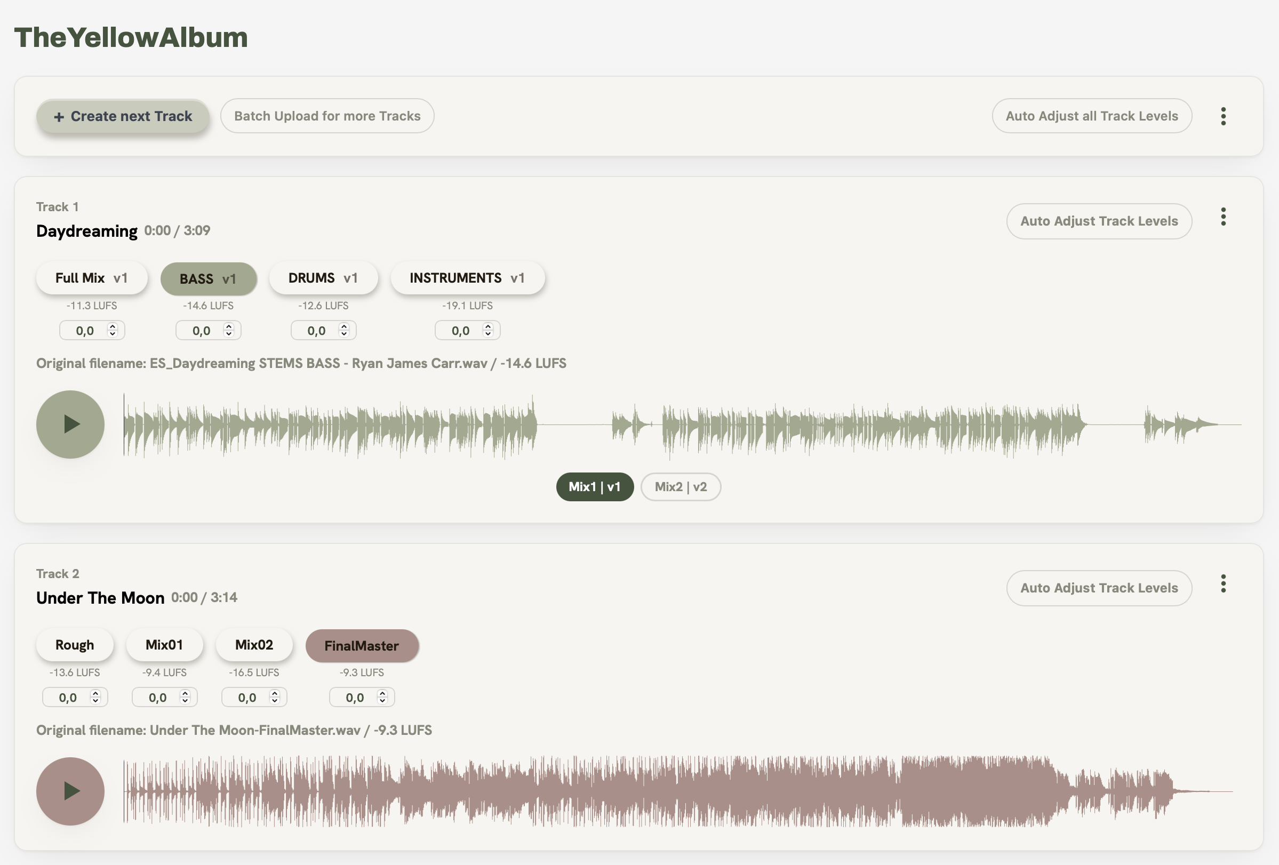
Task: Select the Mix1 | v1 mix
Action: point(595,487)
